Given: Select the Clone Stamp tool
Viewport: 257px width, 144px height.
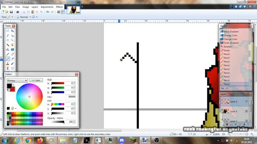Looking at the screenshot, I should click(x=8, y=64).
